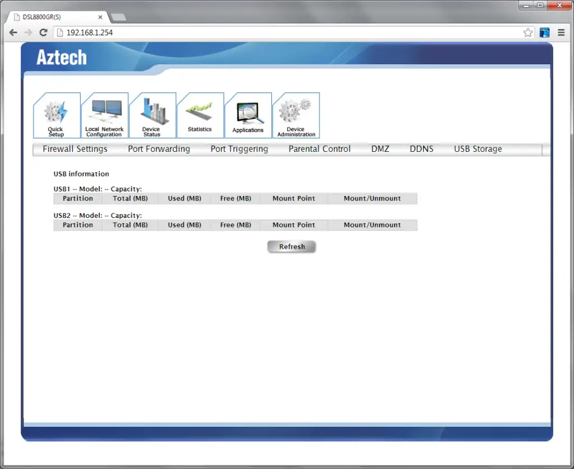Open the Port Triggering submenu

(239, 149)
